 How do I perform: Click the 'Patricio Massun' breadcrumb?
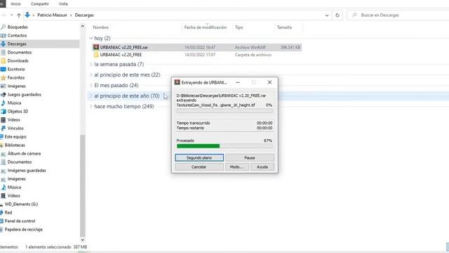pyautogui.click(x=52, y=15)
